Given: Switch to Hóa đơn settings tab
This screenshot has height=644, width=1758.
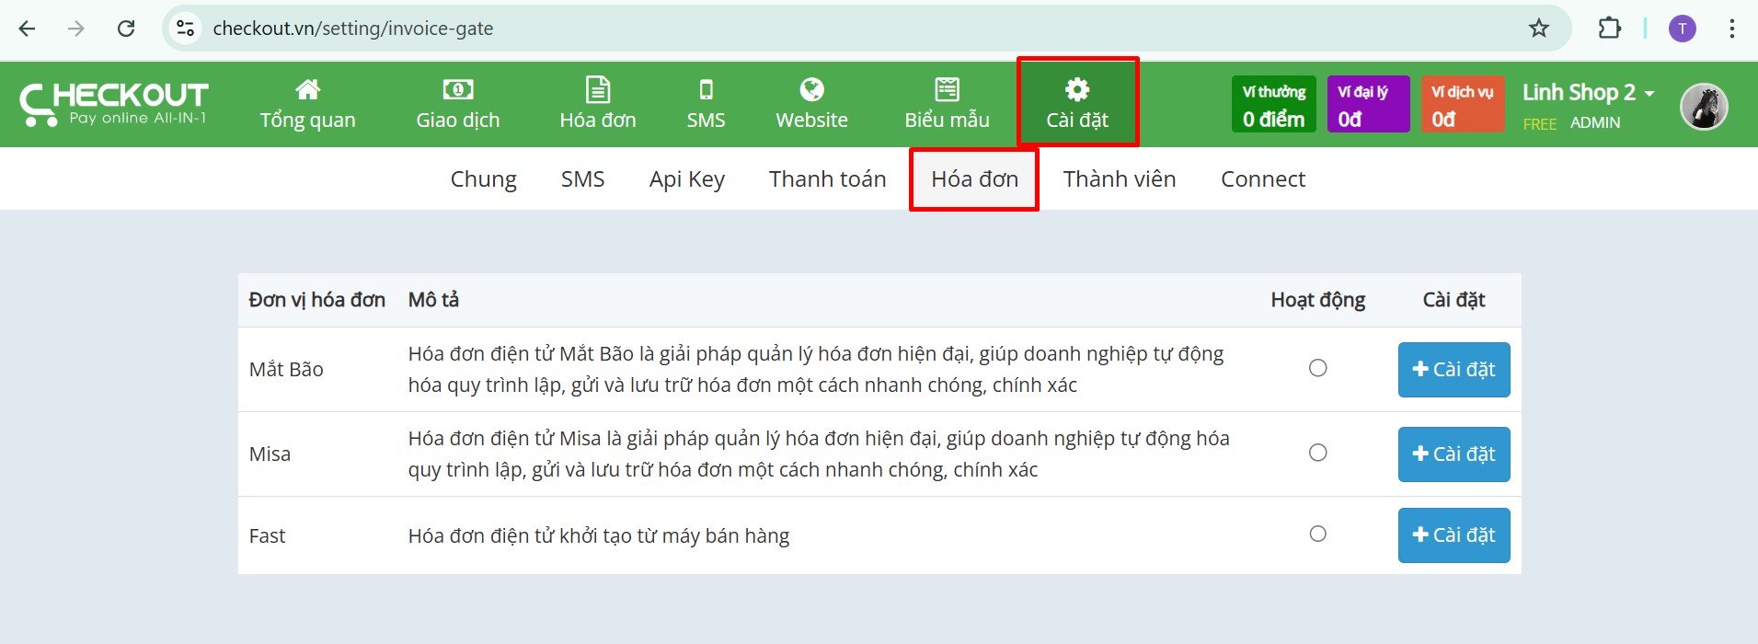Looking at the screenshot, I should [x=974, y=179].
